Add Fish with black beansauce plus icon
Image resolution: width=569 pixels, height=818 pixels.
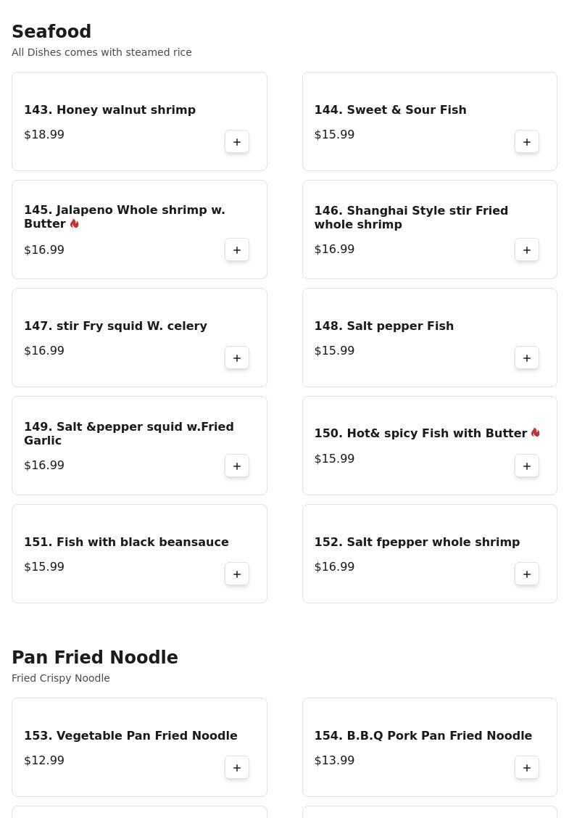[x=237, y=574]
